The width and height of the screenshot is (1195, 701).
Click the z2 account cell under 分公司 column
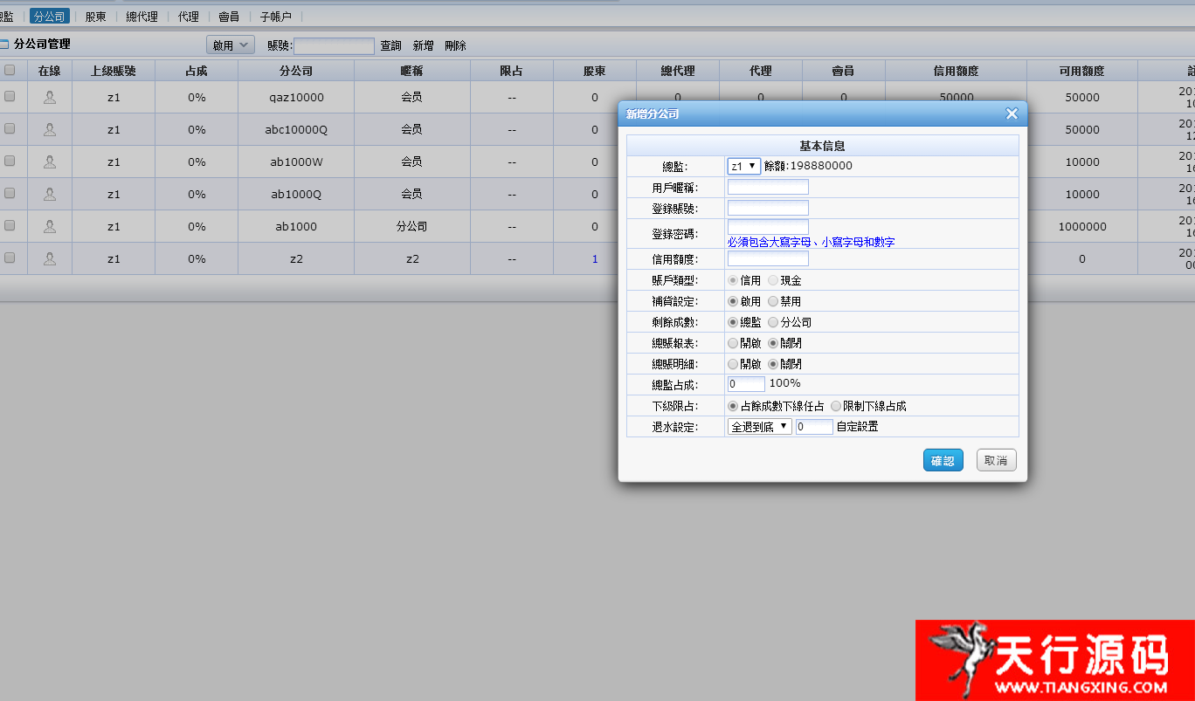click(x=296, y=259)
